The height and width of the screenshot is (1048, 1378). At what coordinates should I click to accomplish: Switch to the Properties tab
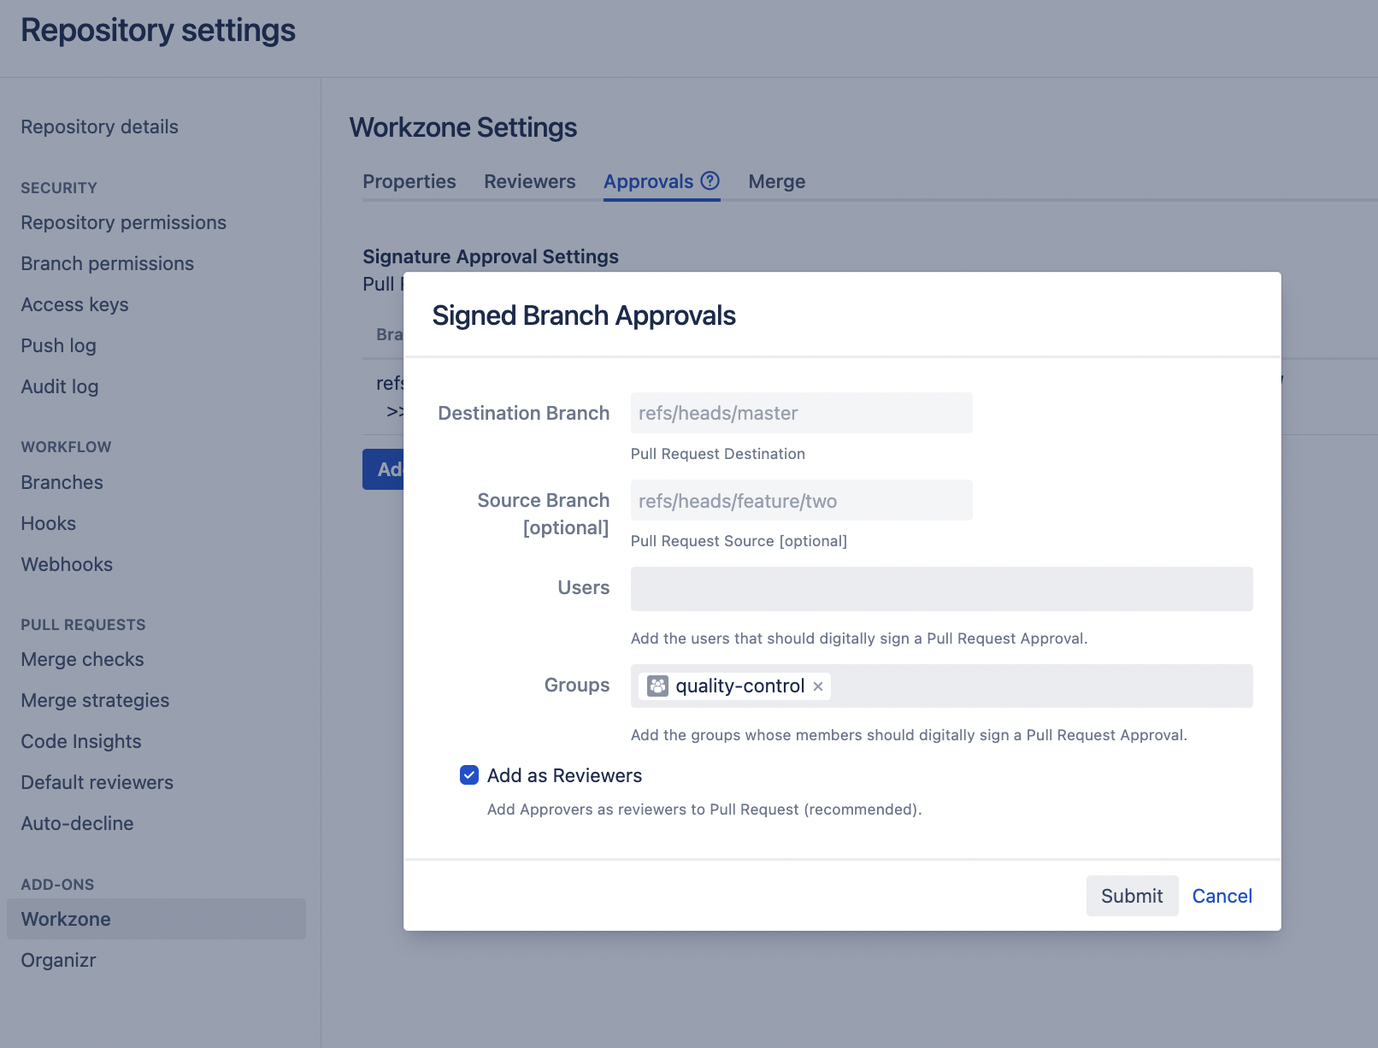click(409, 181)
